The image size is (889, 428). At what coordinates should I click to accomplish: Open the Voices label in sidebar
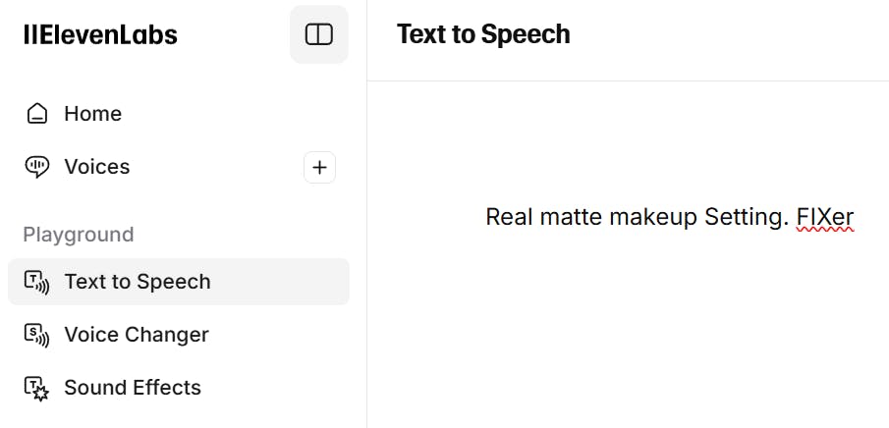[x=96, y=167]
